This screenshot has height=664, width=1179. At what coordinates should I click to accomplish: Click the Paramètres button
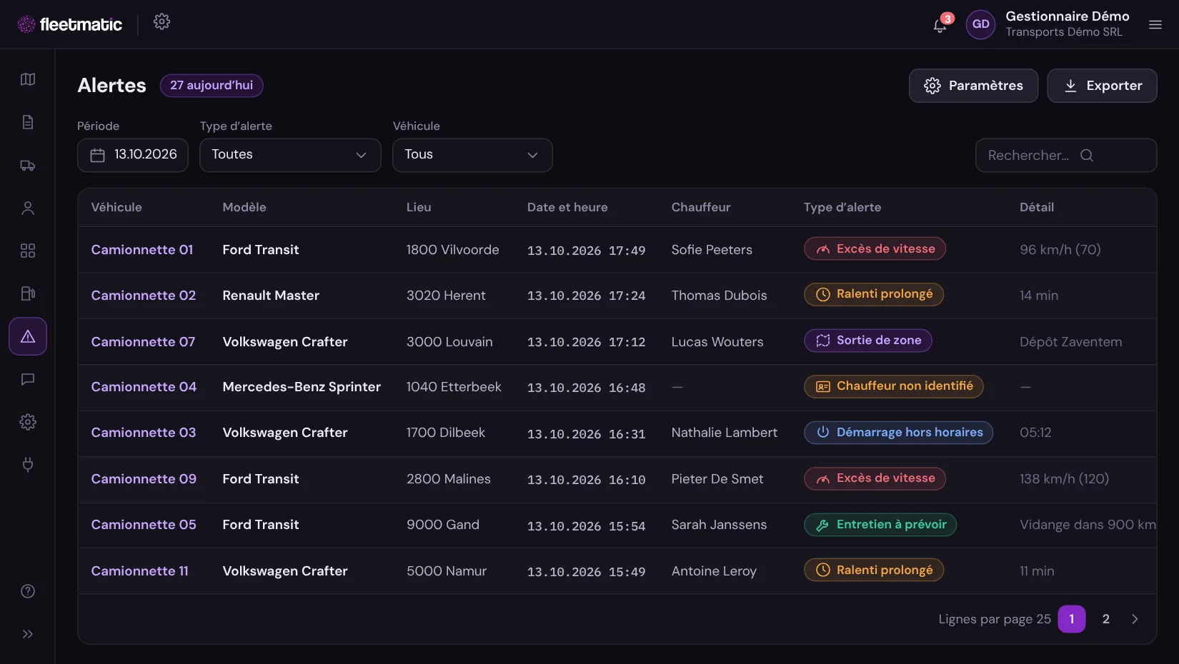[x=973, y=86]
